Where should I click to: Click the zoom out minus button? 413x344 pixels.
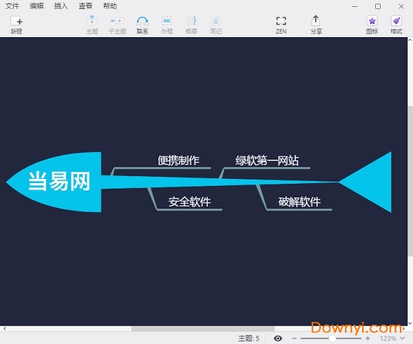tap(295, 338)
